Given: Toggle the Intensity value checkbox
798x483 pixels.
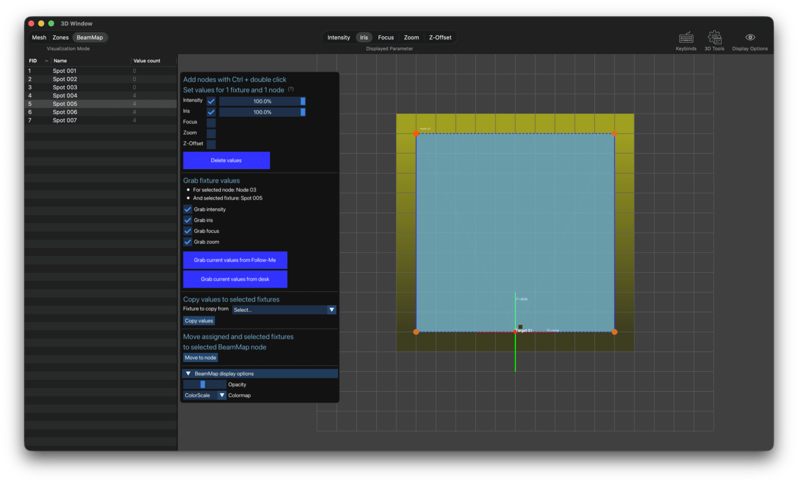Looking at the screenshot, I should (211, 101).
